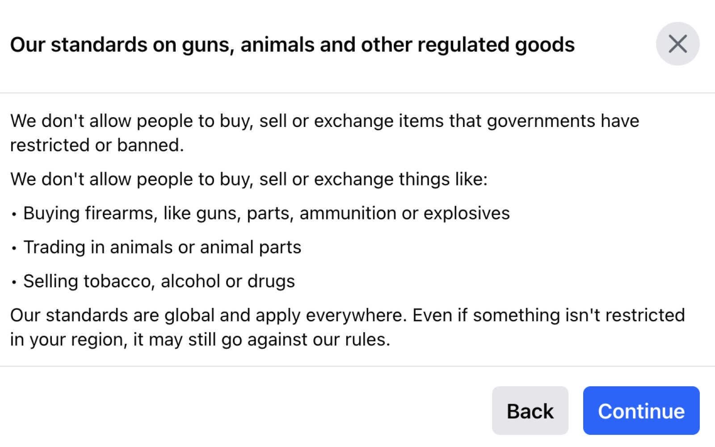Select the bullet about selling tobacco

(152, 281)
